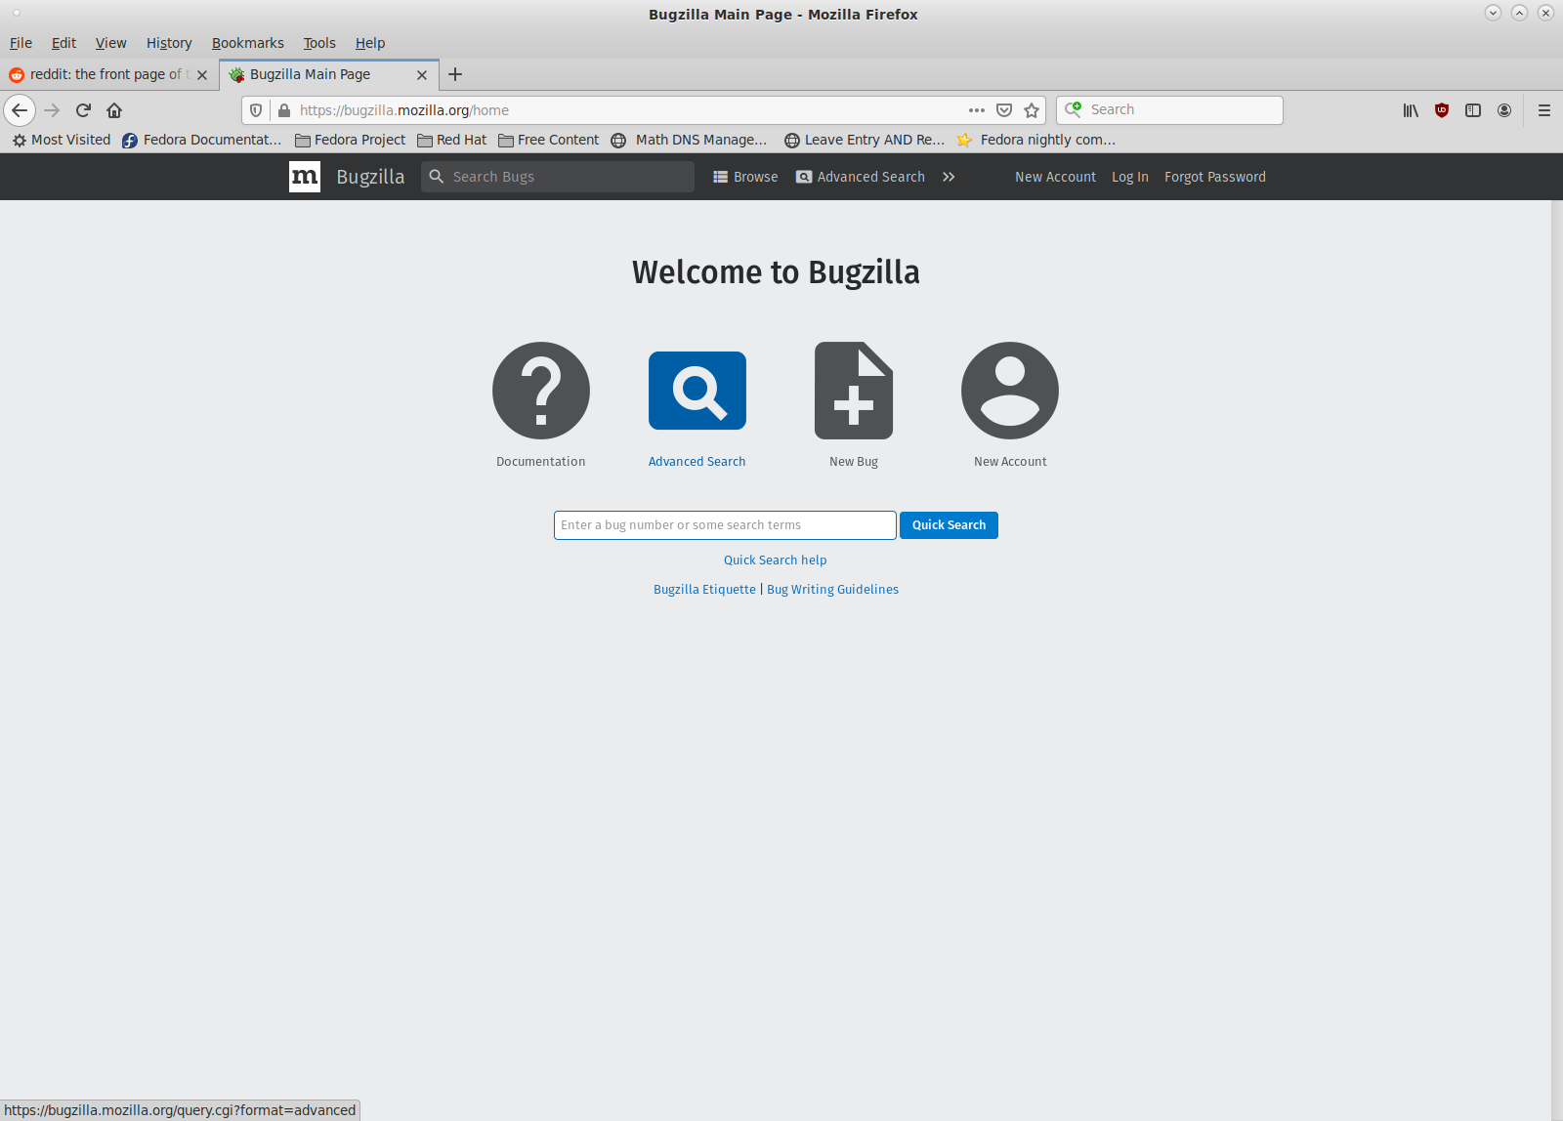Click the large New Account person icon

pos(1010,391)
